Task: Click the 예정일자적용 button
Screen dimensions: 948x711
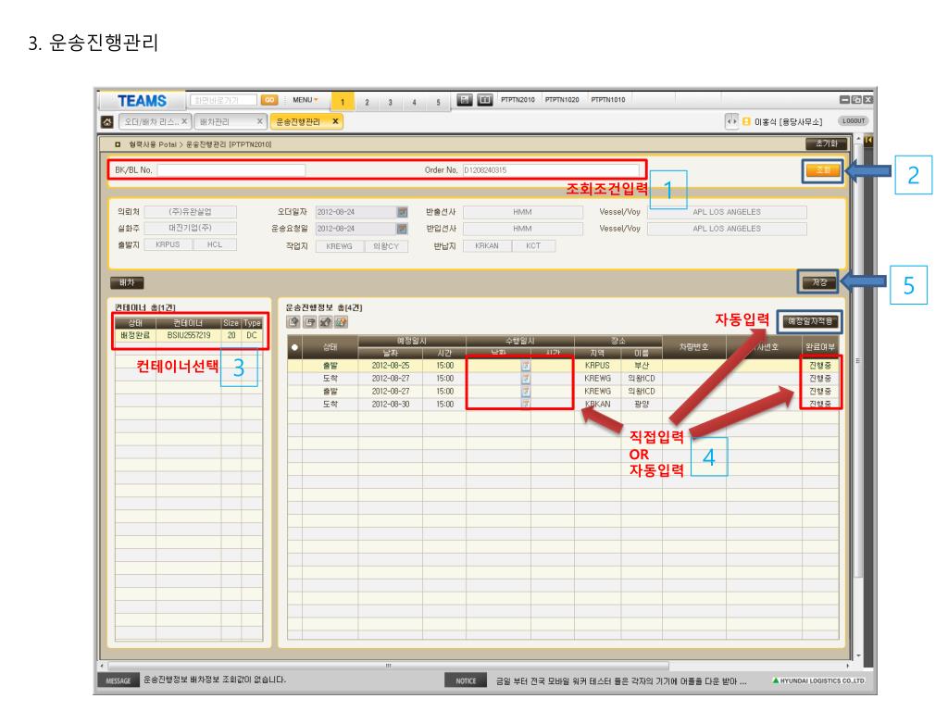Action: coord(810,321)
